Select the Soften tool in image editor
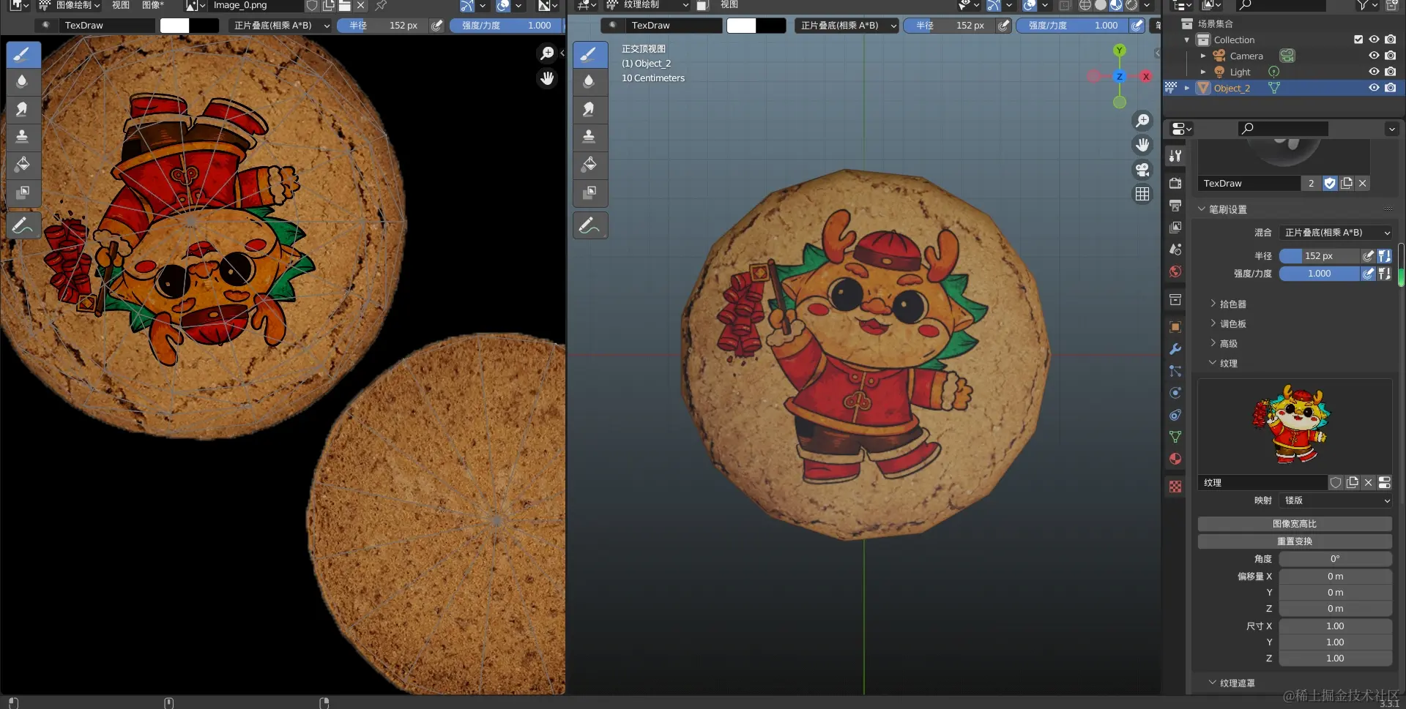The width and height of the screenshot is (1406, 709). pyautogui.click(x=23, y=81)
